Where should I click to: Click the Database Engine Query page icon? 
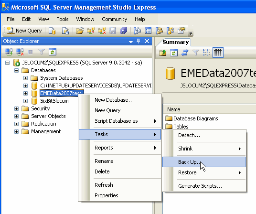click(52, 31)
